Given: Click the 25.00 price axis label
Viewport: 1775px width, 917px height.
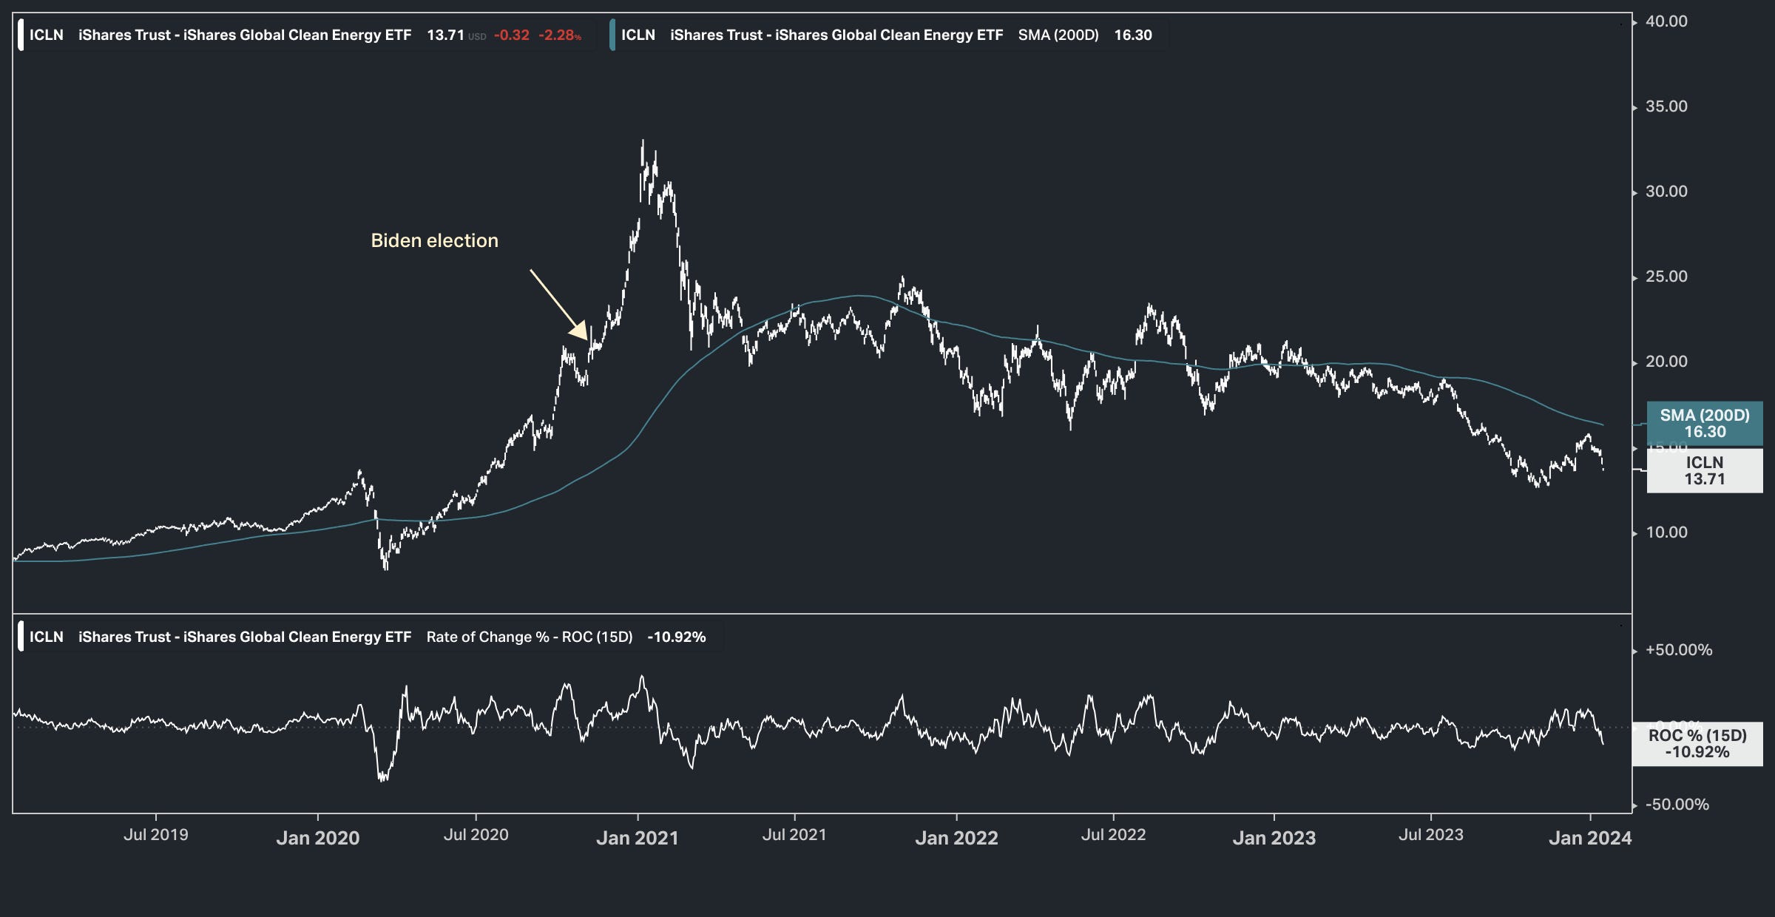Looking at the screenshot, I should pos(1666,277).
